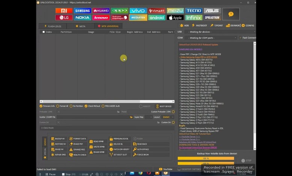Open the ADB tab
292x176 pixels.
point(184,25)
